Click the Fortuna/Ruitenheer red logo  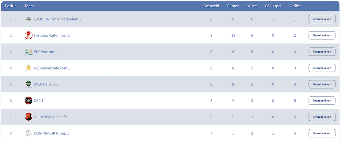29,35
